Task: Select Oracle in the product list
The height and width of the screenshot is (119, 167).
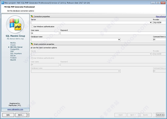Action: coord(13,45)
